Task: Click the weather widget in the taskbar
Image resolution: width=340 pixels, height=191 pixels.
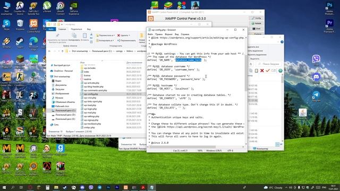Action: click(273, 187)
